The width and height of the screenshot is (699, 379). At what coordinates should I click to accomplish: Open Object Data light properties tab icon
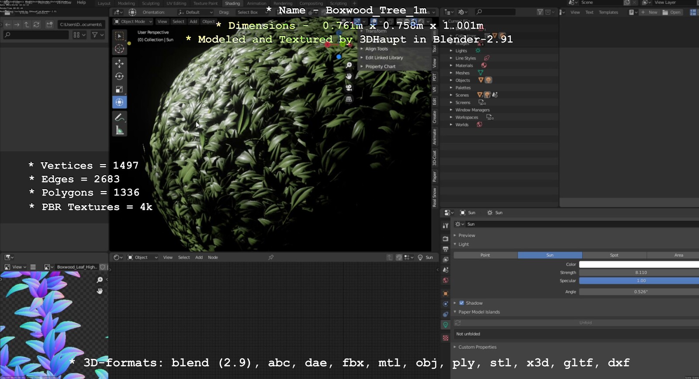tap(445, 325)
